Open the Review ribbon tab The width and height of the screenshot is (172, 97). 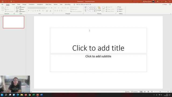pos(56,4)
